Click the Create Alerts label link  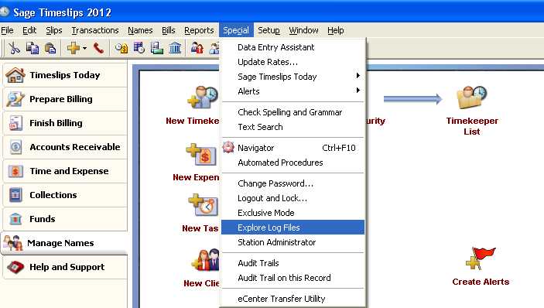(481, 282)
